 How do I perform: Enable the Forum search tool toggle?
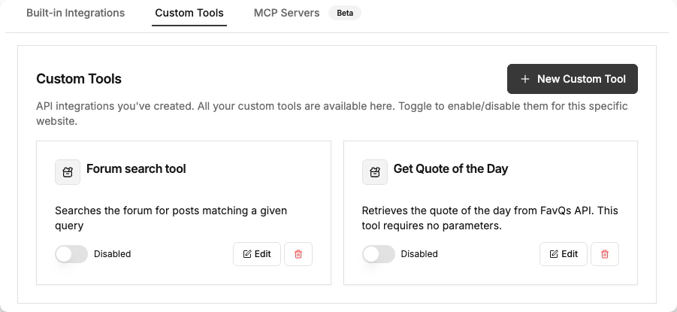pos(71,254)
